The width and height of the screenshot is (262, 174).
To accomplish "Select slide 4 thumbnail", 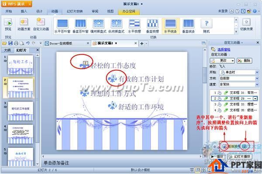I will (x=21, y=134).
